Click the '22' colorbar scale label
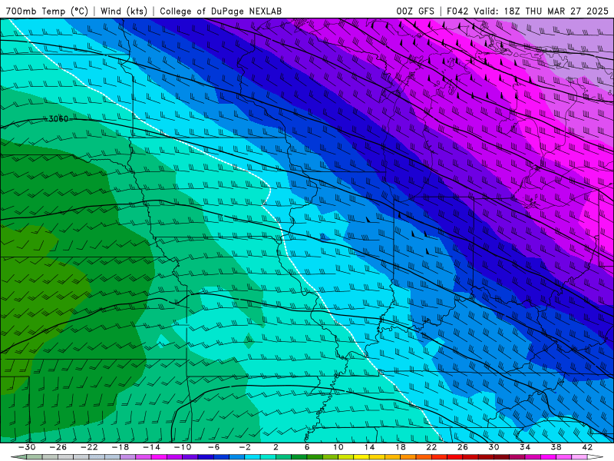The width and height of the screenshot is (614, 461). pyautogui.click(x=431, y=447)
